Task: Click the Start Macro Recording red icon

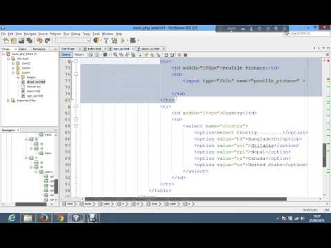Action: pos(179,54)
